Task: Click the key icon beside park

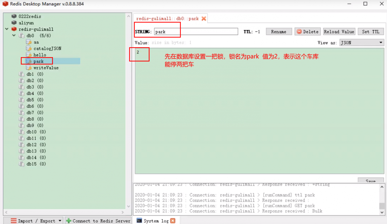Action: (x=29, y=61)
